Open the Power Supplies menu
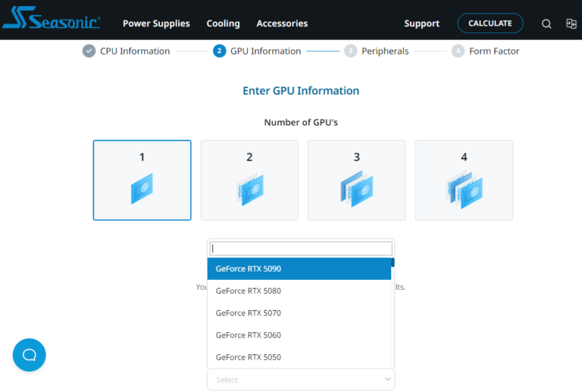The width and height of the screenshot is (582, 392). 156,23
